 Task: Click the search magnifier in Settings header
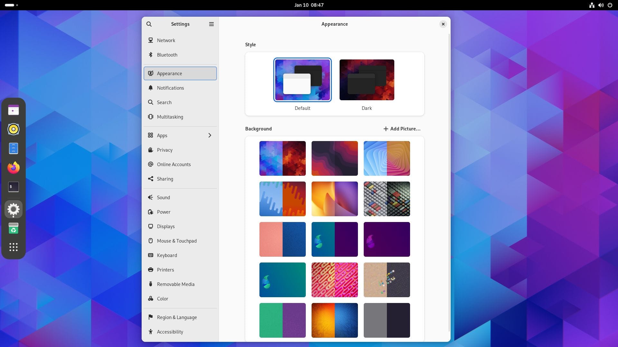coord(149,24)
